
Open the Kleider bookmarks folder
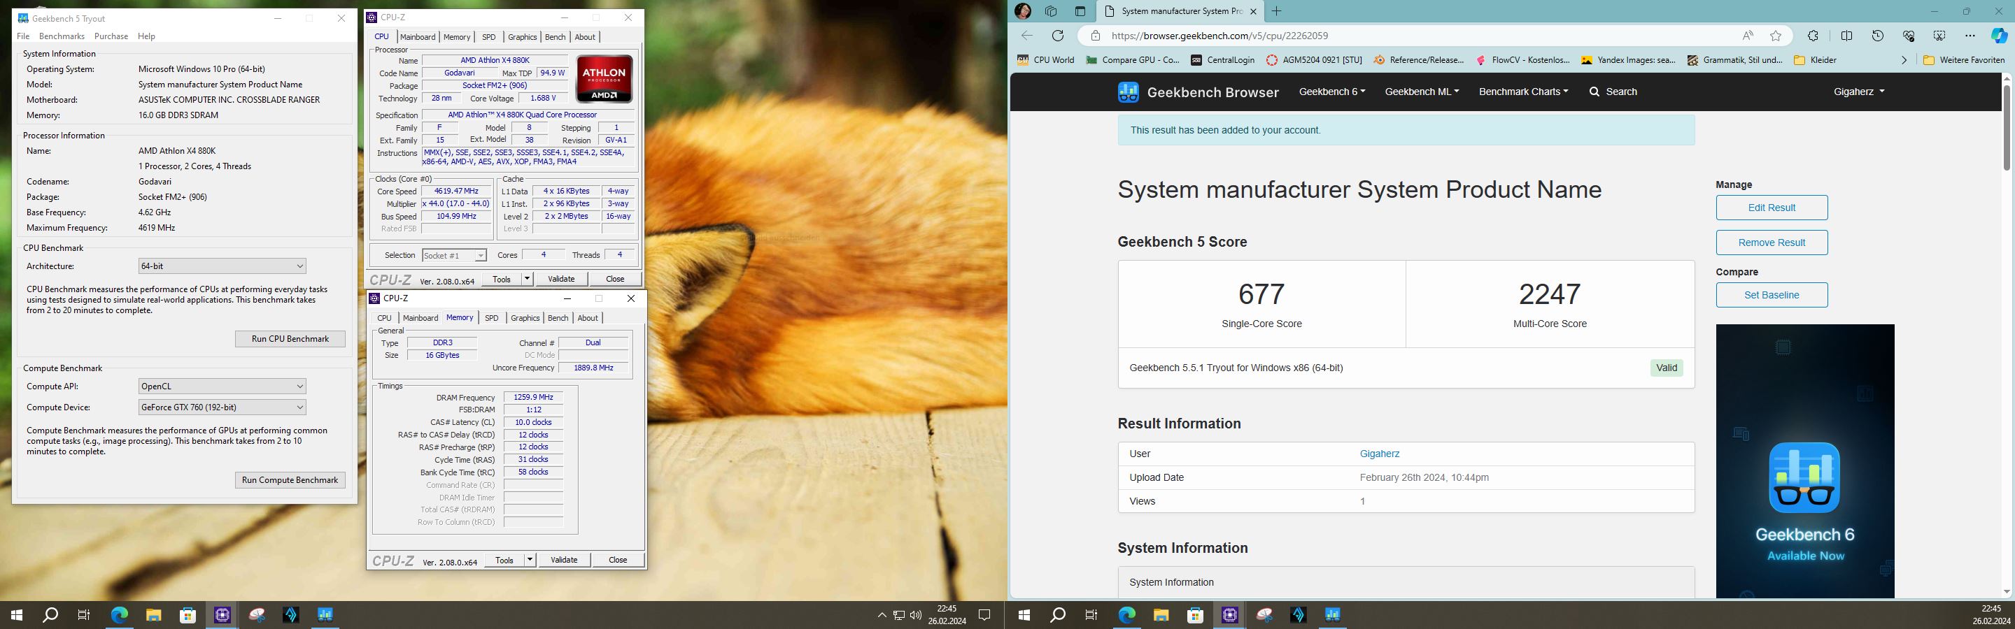[1815, 59]
